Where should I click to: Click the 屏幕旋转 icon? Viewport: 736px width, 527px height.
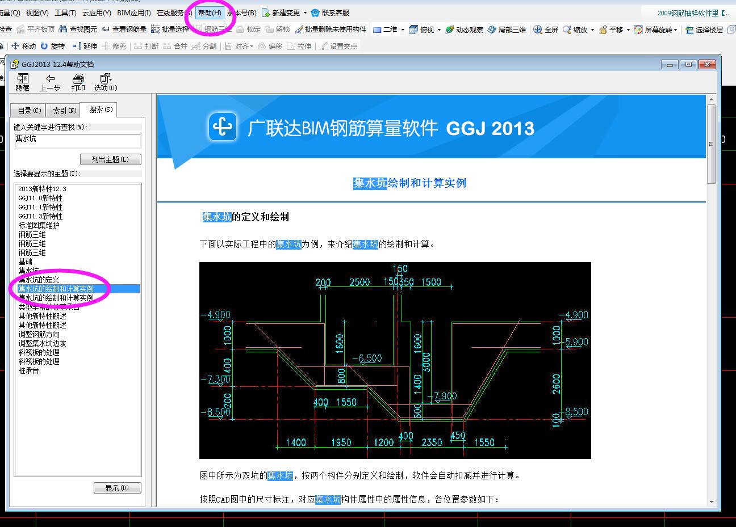[x=638, y=29]
